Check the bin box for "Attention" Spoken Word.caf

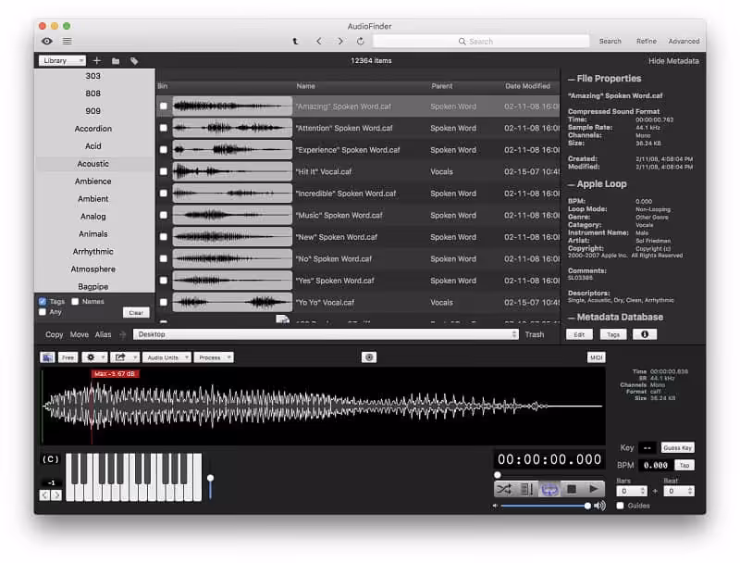click(164, 128)
